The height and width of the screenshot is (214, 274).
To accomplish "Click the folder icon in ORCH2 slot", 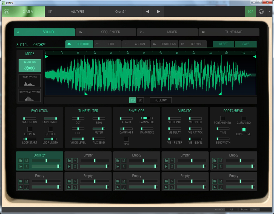I will pos(21,161).
